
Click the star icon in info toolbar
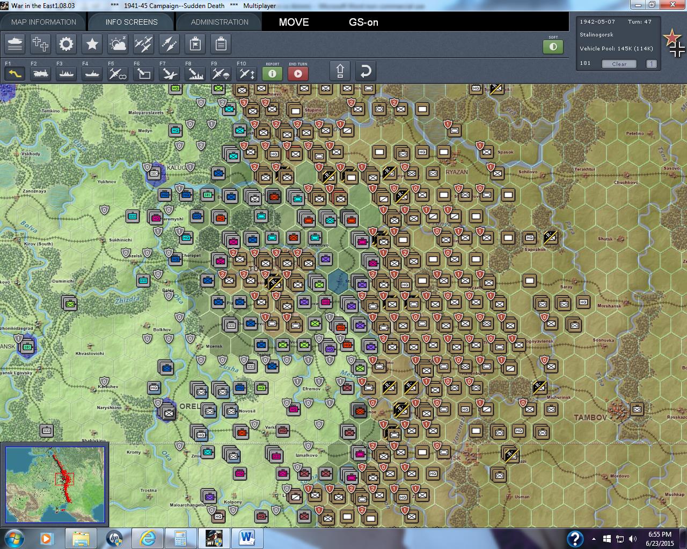(x=92, y=44)
